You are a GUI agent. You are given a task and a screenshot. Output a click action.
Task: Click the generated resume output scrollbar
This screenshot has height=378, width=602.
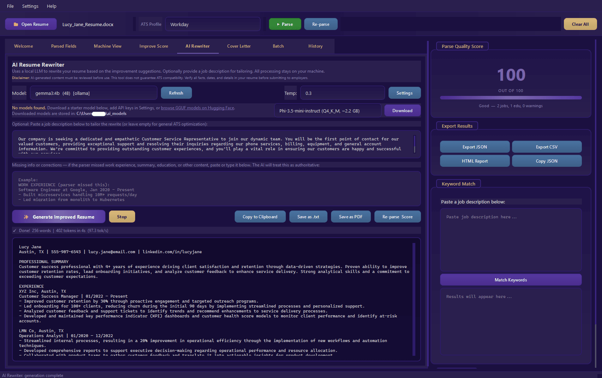point(414,299)
